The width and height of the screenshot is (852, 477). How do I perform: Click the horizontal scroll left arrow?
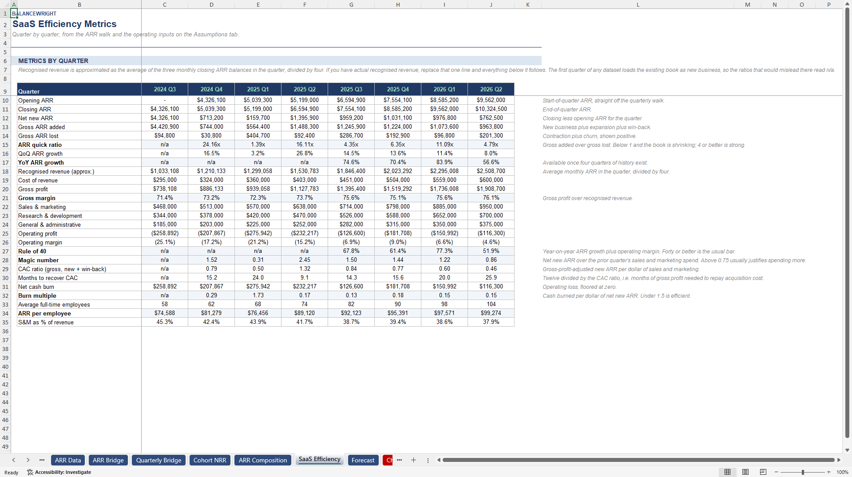[x=439, y=460]
